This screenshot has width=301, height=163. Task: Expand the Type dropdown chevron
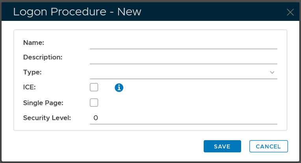(272, 72)
